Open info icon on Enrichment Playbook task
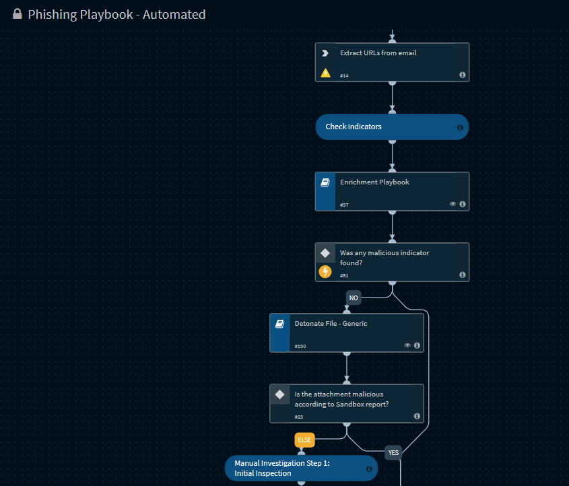The width and height of the screenshot is (569, 486). pos(463,204)
